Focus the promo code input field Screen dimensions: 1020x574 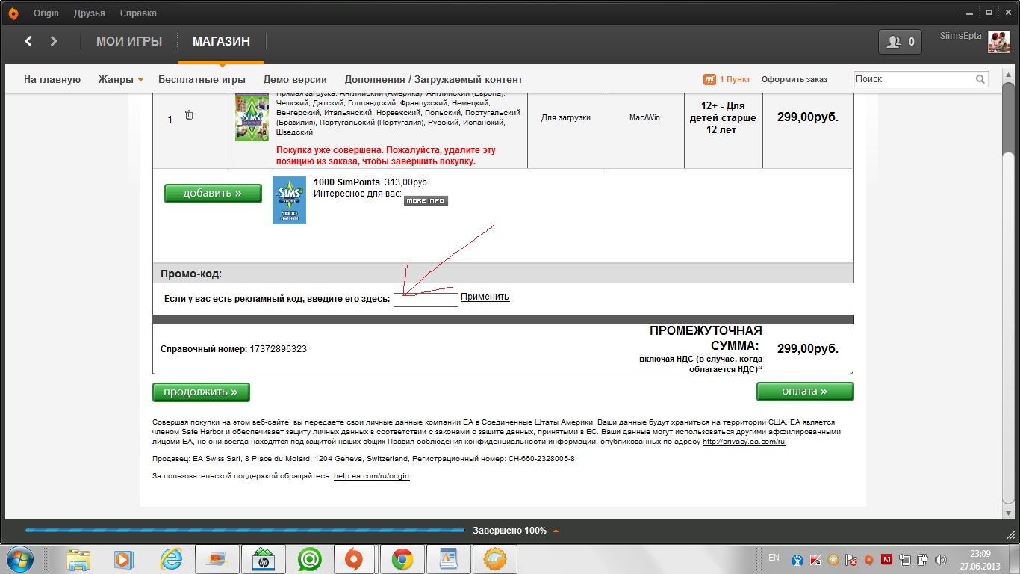pyautogui.click(x=426, y=300)
